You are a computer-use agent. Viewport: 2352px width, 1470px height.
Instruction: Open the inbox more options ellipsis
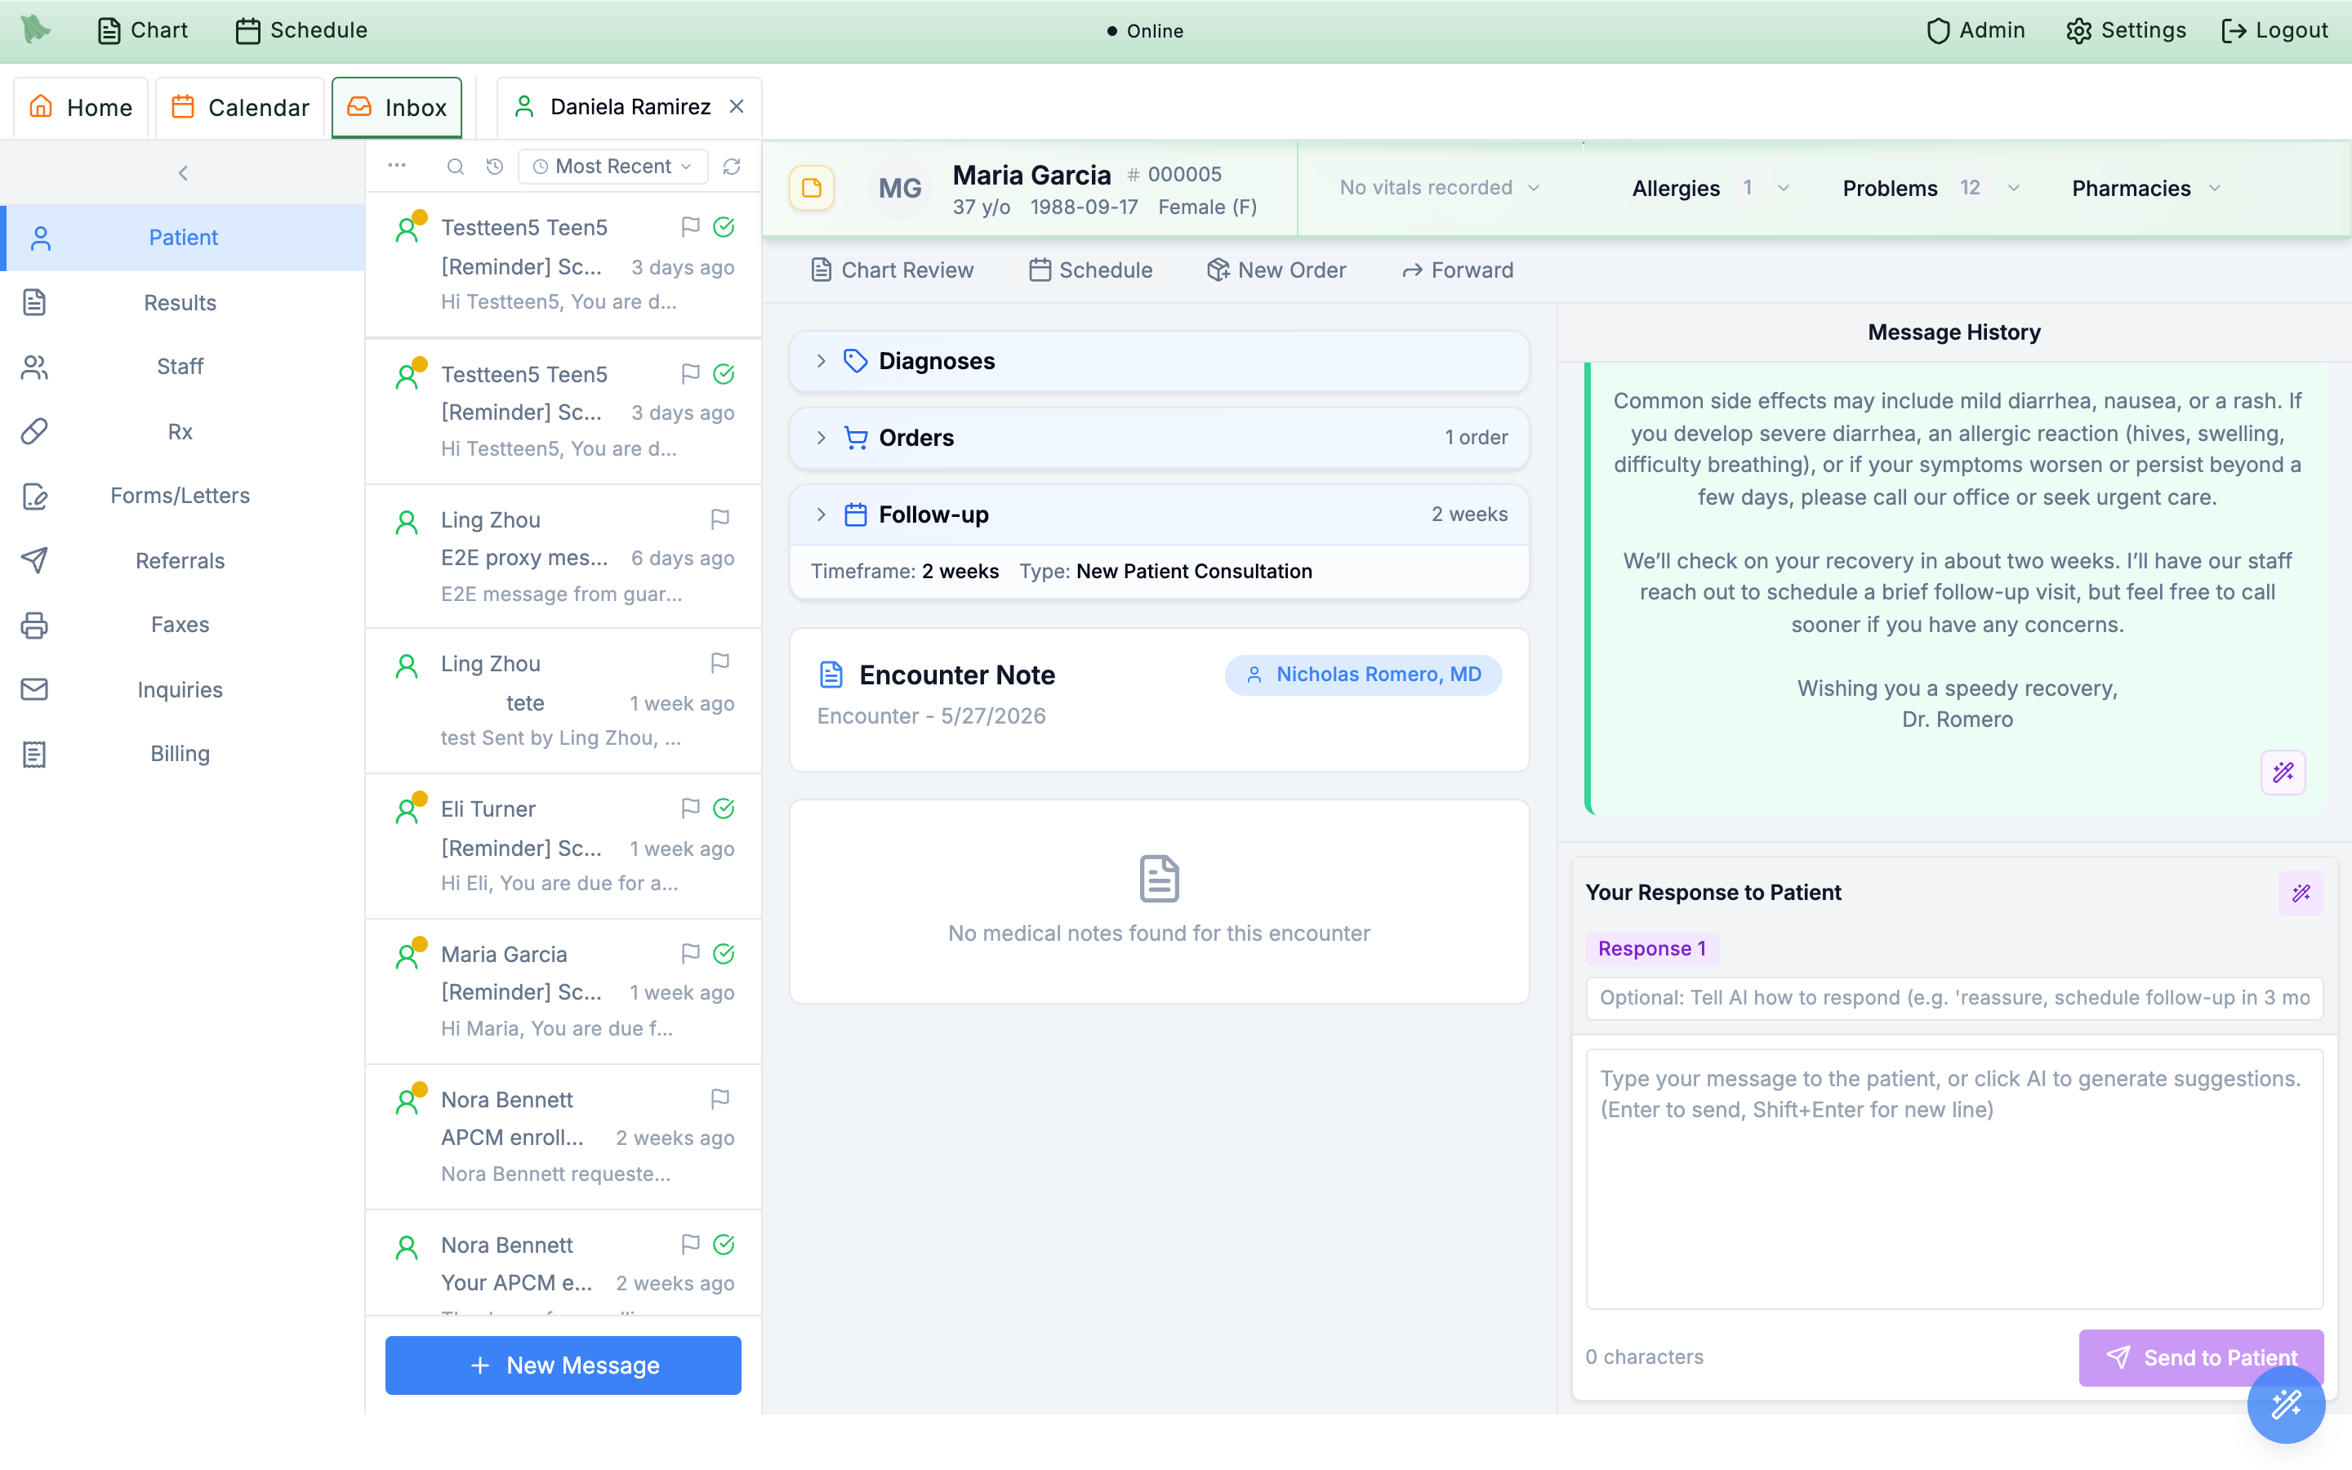point(397,165)
